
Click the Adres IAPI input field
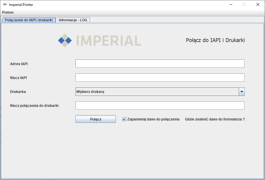click(160, 64)
